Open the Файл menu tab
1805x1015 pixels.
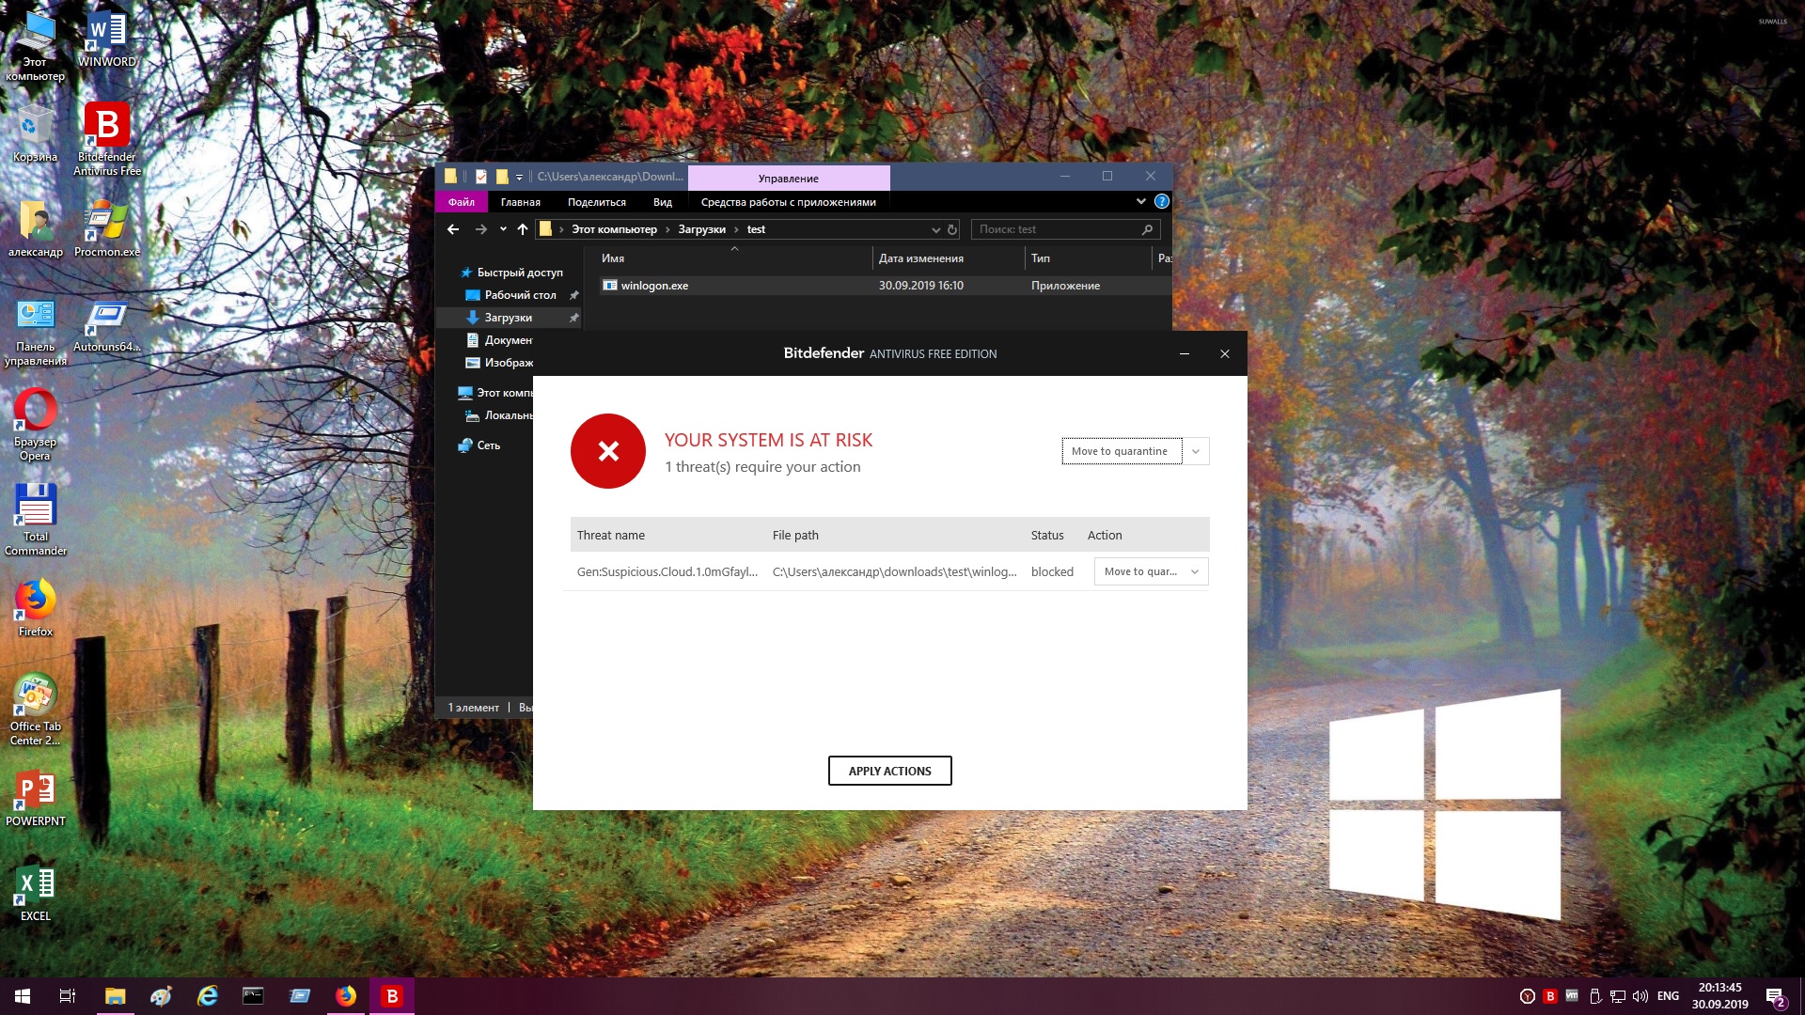pyautogui.click(x=462, y=202)
